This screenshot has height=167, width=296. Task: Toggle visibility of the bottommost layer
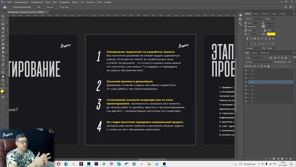click(246, 101)
